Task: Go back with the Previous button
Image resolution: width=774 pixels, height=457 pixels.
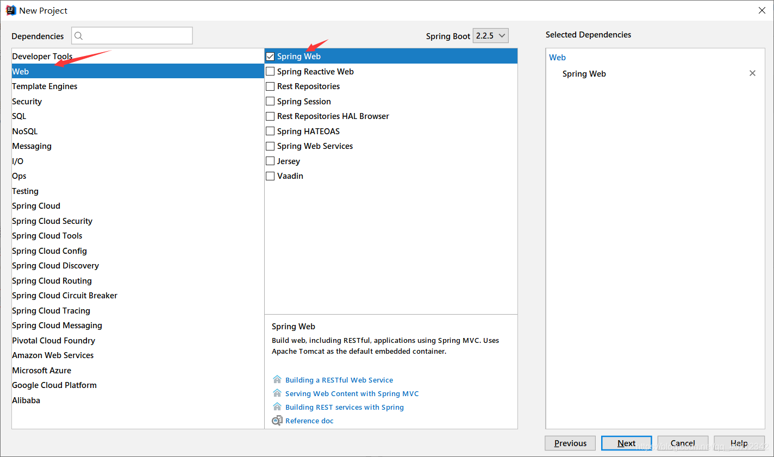Action: click(x=570, y=443)
